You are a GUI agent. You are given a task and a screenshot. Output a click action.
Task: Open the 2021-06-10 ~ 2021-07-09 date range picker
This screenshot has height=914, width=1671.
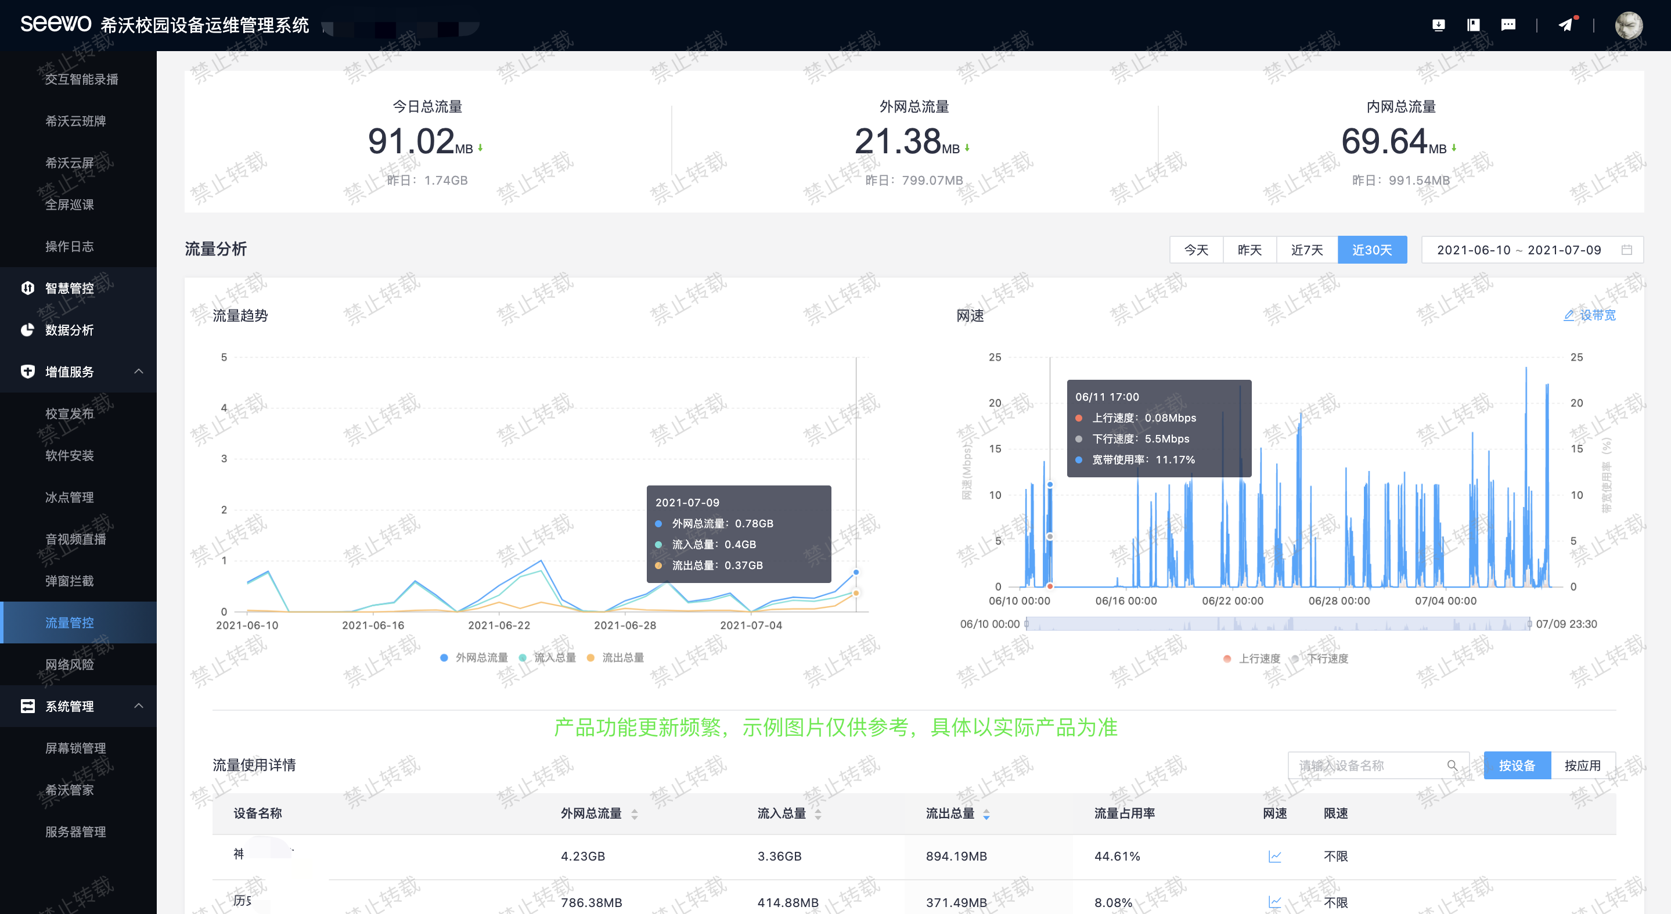point(1532,250)
